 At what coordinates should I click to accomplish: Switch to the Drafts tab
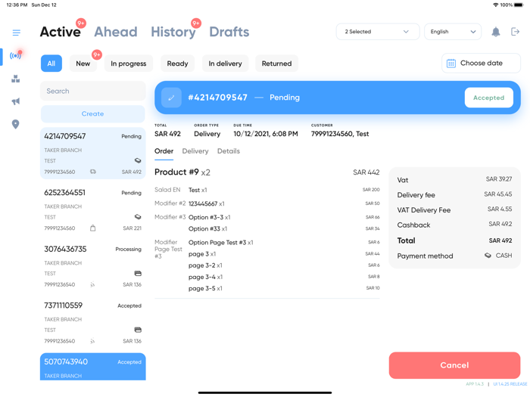229,32
